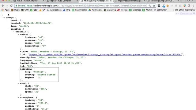Close the Drawing2.png tab
Screen dimensions: 196x110
178,1
